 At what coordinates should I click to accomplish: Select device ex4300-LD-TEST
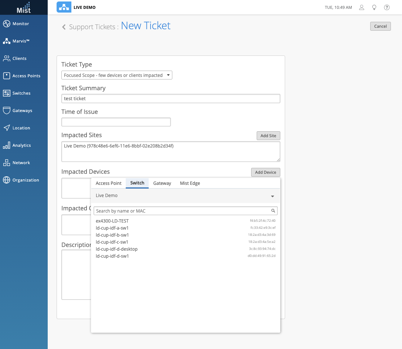tap(185, 221)
